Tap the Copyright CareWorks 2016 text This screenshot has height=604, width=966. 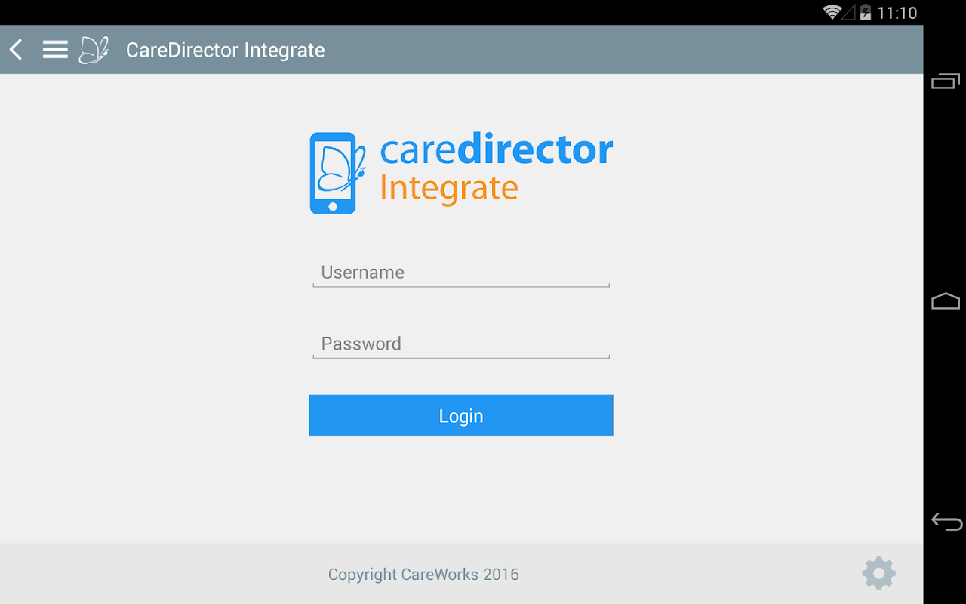(423, 575)
